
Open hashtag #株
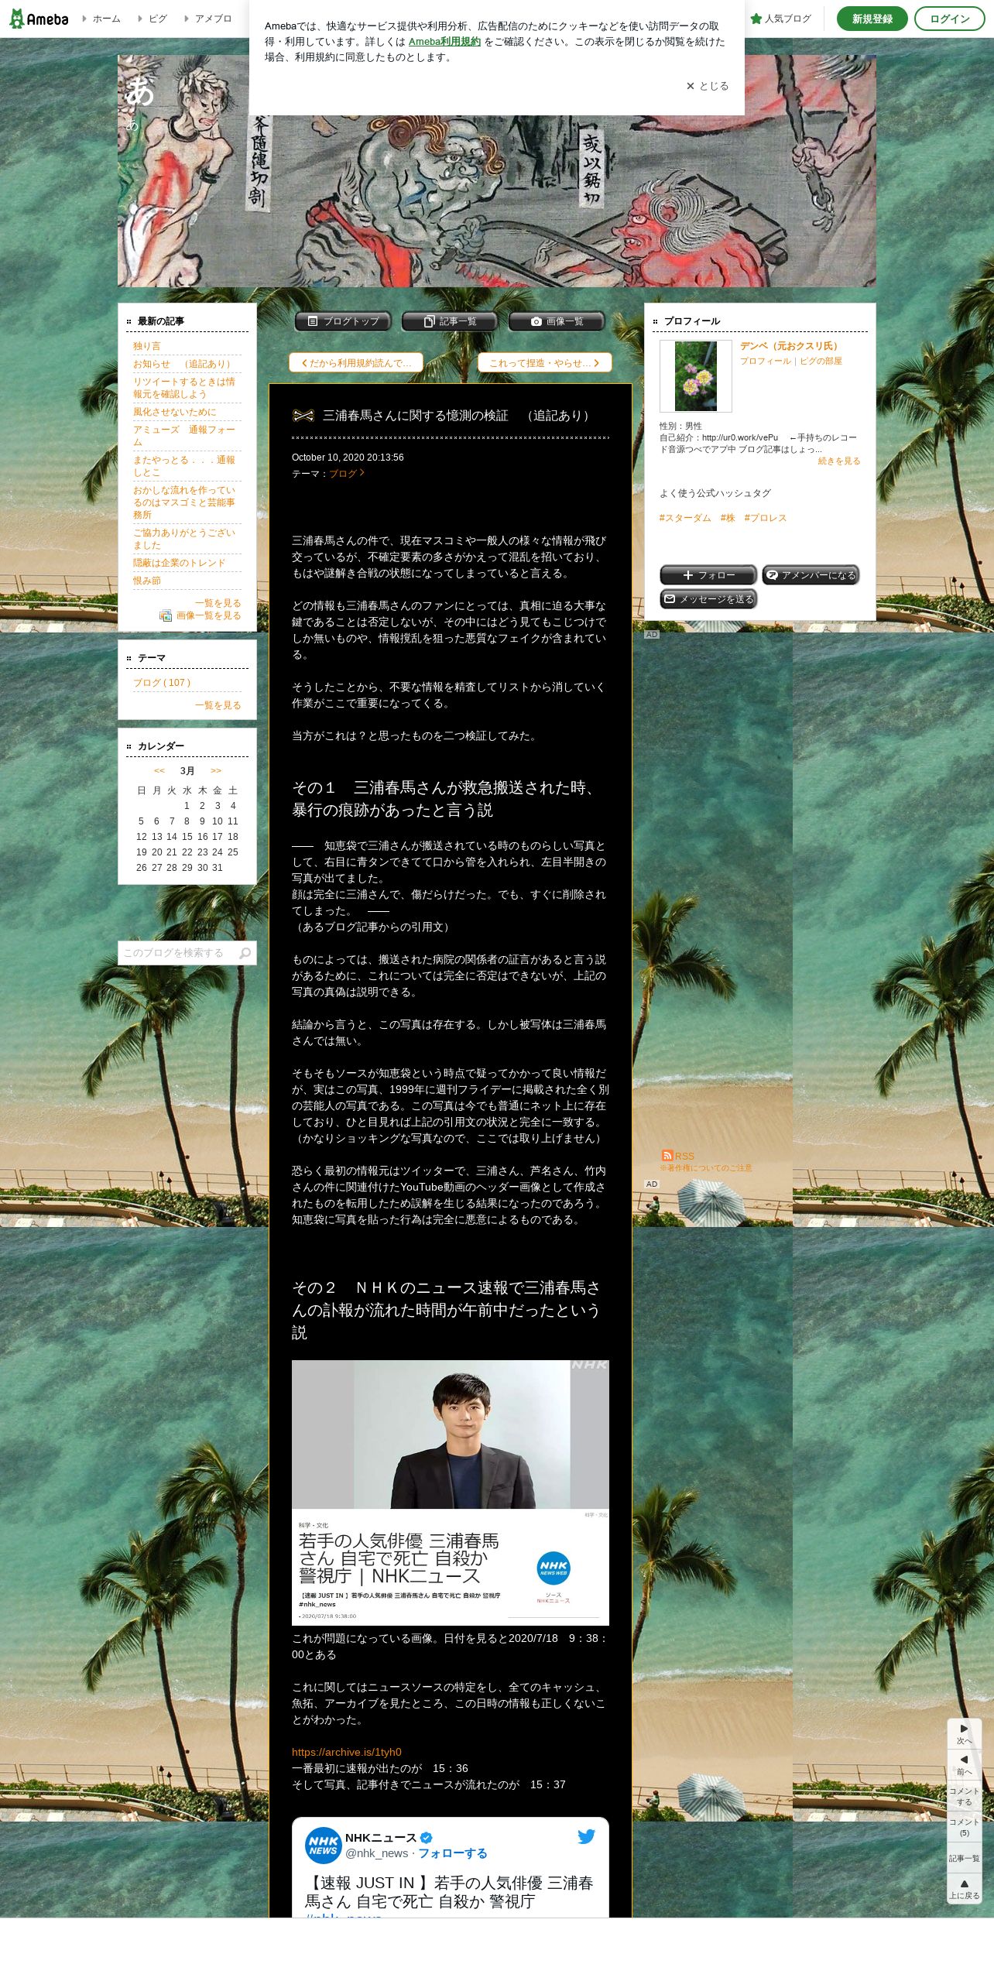point(728,518)
